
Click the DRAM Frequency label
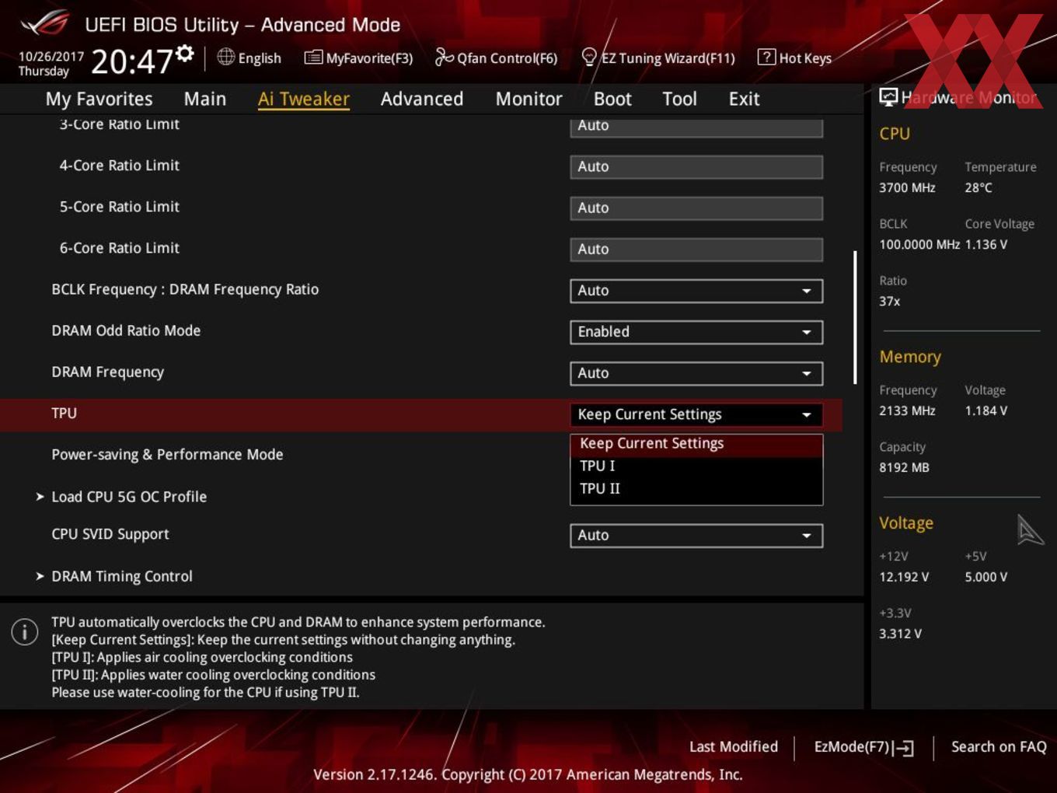point(108,372)
